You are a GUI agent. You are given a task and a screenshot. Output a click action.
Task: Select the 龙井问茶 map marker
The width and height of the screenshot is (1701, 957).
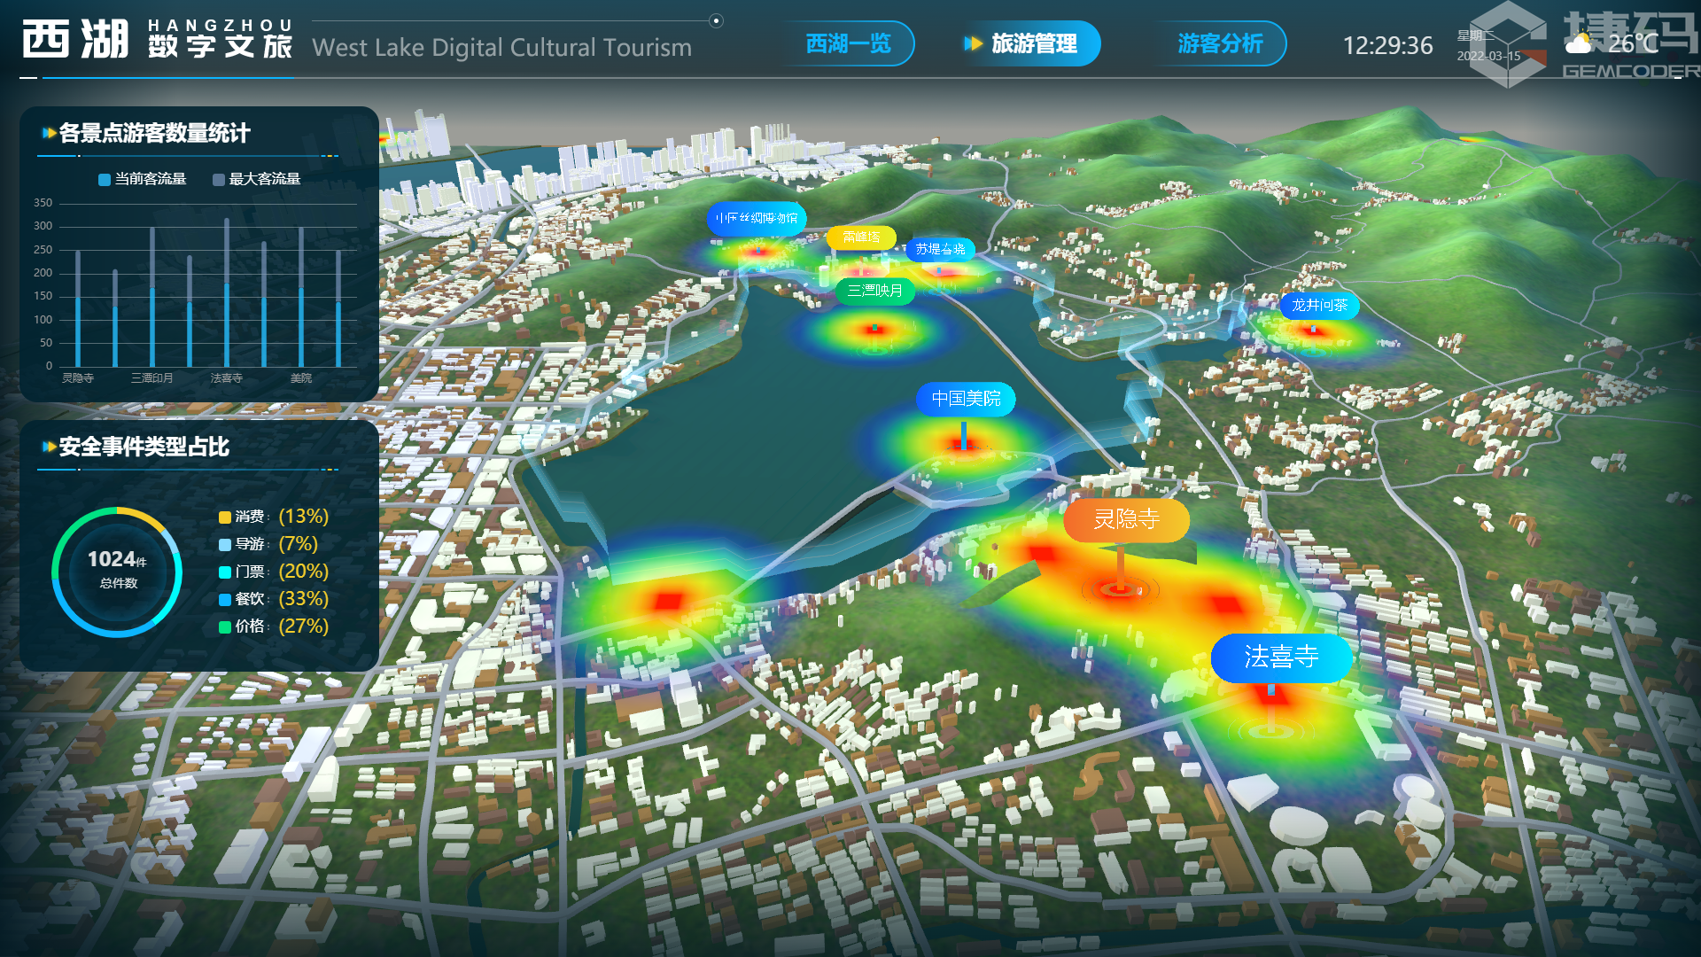(x=1319, y=306)
